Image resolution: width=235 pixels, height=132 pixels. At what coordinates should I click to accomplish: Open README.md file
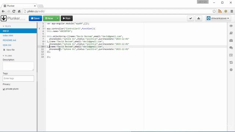click(x=9, y=40)
